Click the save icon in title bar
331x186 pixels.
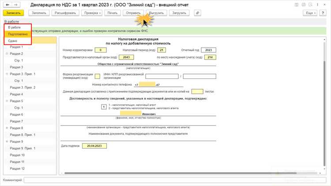pos(297,5)
